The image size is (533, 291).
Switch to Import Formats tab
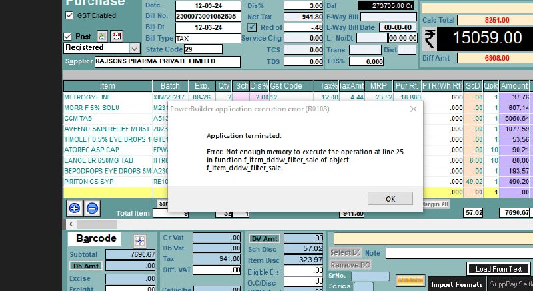[x=457, y=284]
